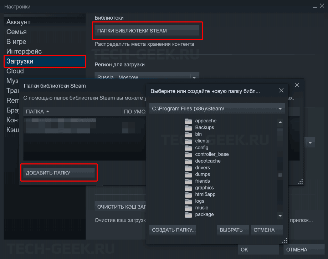Image resolution: width=328 pixels, height=259 pixels.
Task: Select the depotcache folder icon
Action: (189, 161)
